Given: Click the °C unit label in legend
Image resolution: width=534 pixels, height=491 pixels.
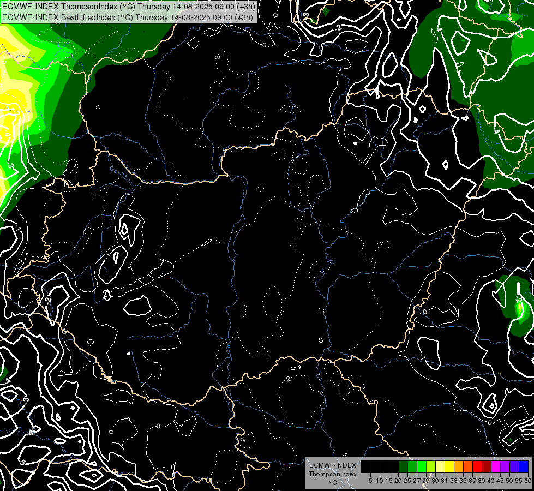Looking at the screenshot, I should 333,483.
